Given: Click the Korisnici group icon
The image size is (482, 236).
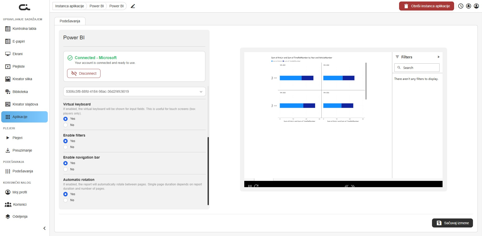Looking at the screenshot, I should tap(8, 204).
